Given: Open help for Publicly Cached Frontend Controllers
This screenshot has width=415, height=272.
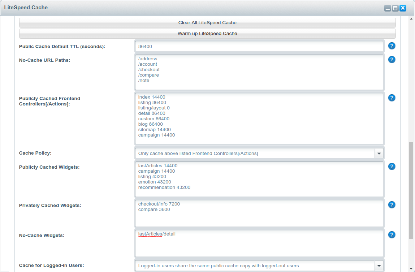Looking at the screenshot, I should pyautogui.click(x=392, y=98).
